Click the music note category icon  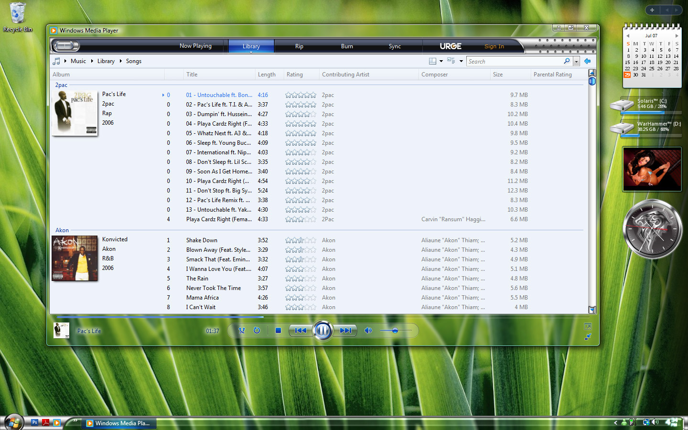pos(56,61)
